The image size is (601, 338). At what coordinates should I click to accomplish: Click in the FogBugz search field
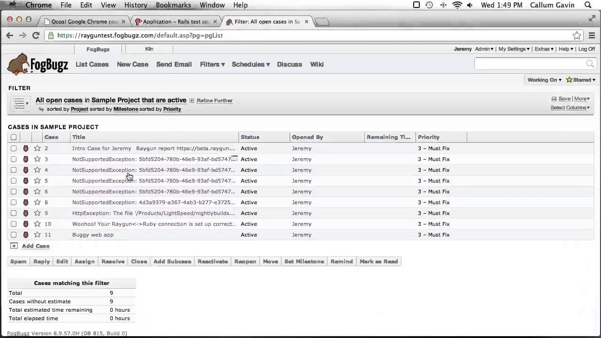[x=529, y=64]
